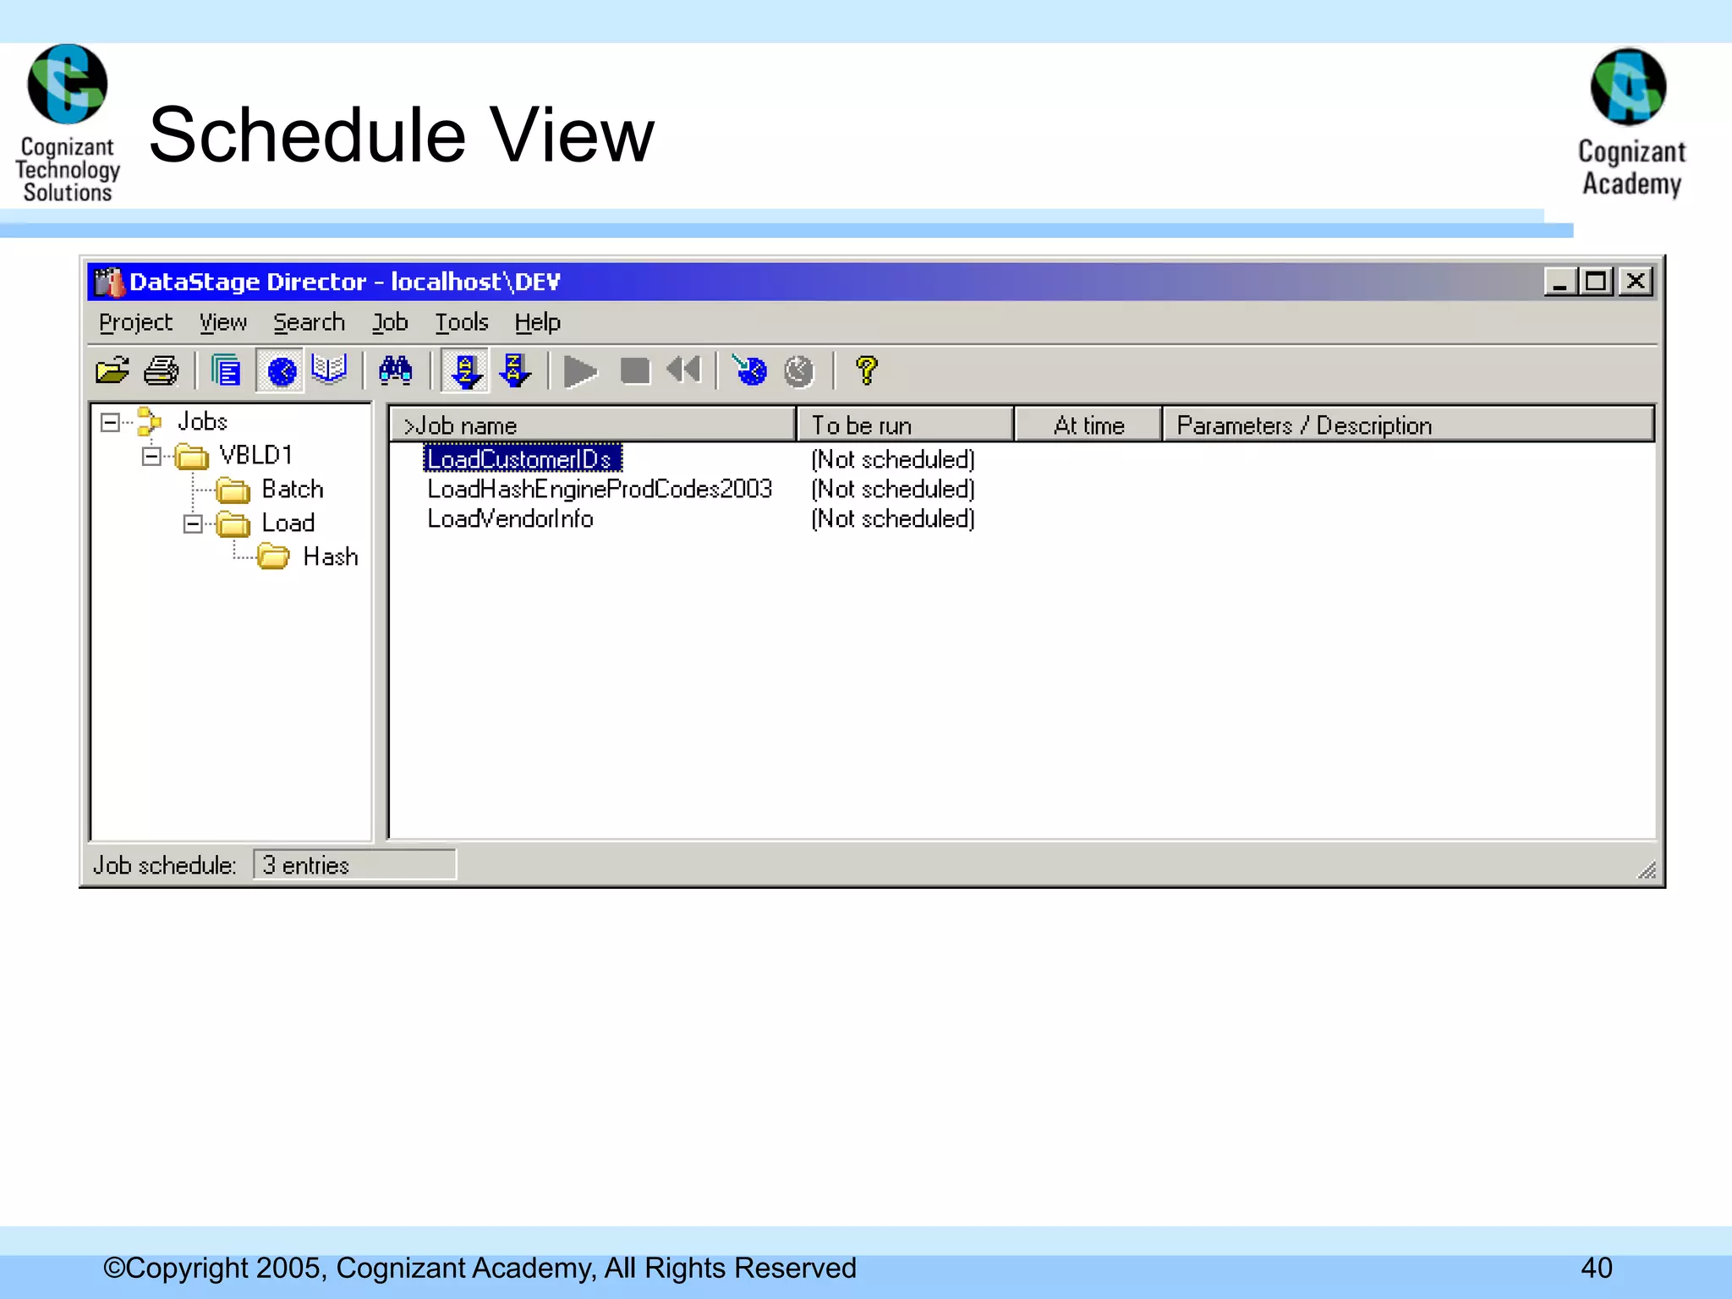Image resolution: width=1732 pixels, height=1299 pixels.
Task: Open the Job menu
Action: click(390, 322)
